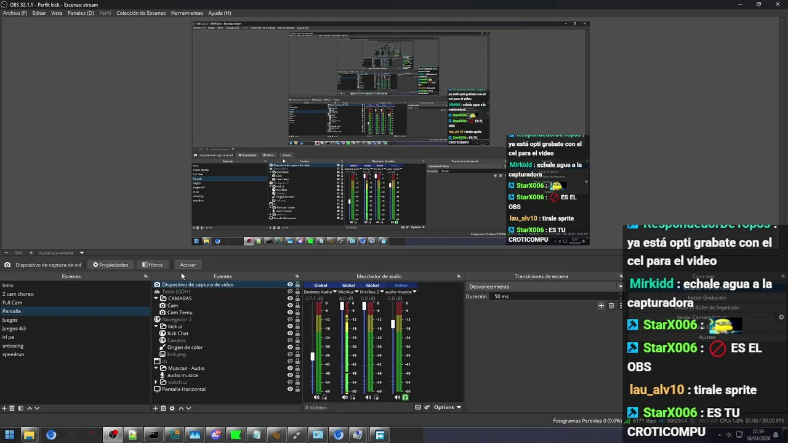Mute the Mic/Aux speaker icon

click(345, 397)
